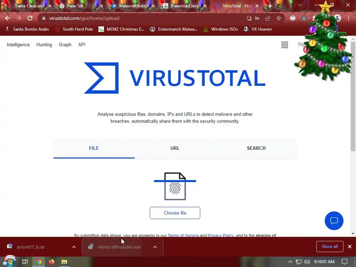Close the Download Java tab

pyautogui.click(x=205, y=6)
